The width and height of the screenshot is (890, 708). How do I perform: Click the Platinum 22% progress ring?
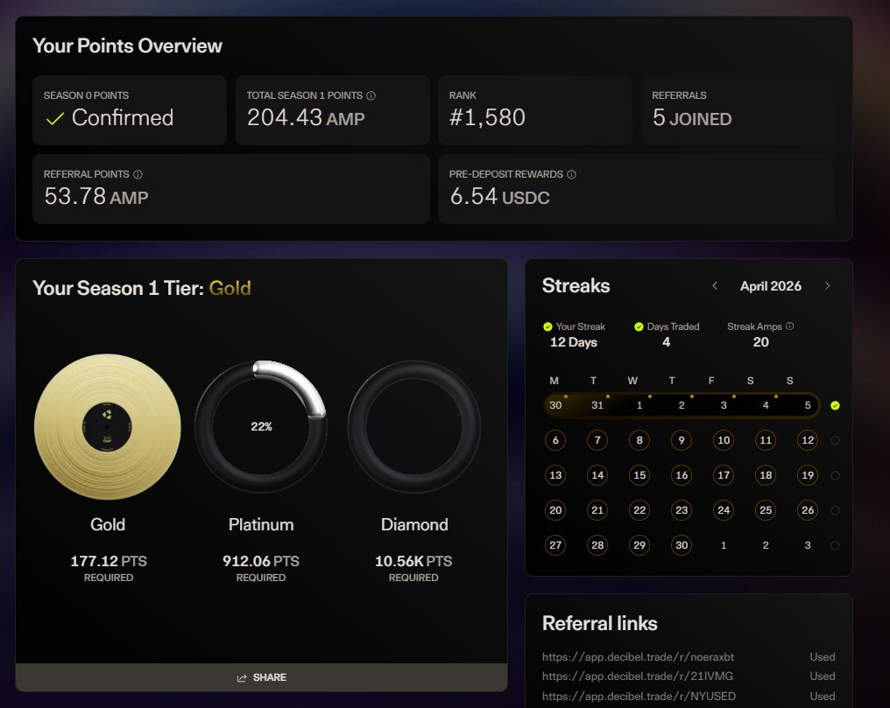261,426
